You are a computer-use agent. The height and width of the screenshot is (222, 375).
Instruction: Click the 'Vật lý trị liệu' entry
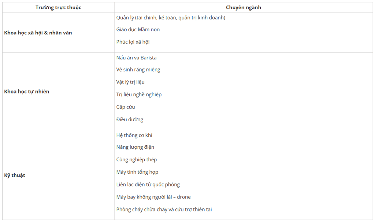(130, 82)
